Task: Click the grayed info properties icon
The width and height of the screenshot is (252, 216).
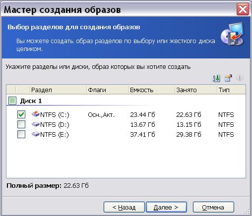Action: [x=240, y=78]
